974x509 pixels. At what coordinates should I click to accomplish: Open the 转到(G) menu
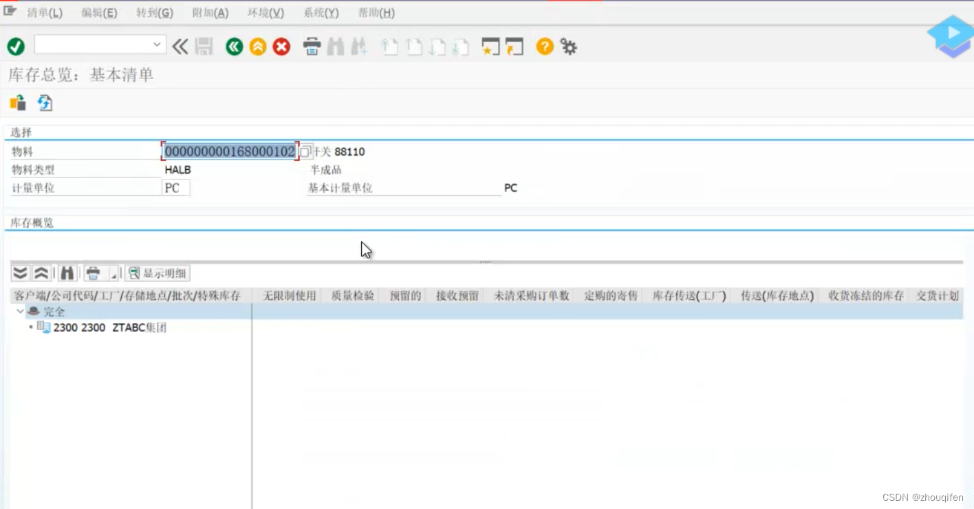tap(155, 13)
